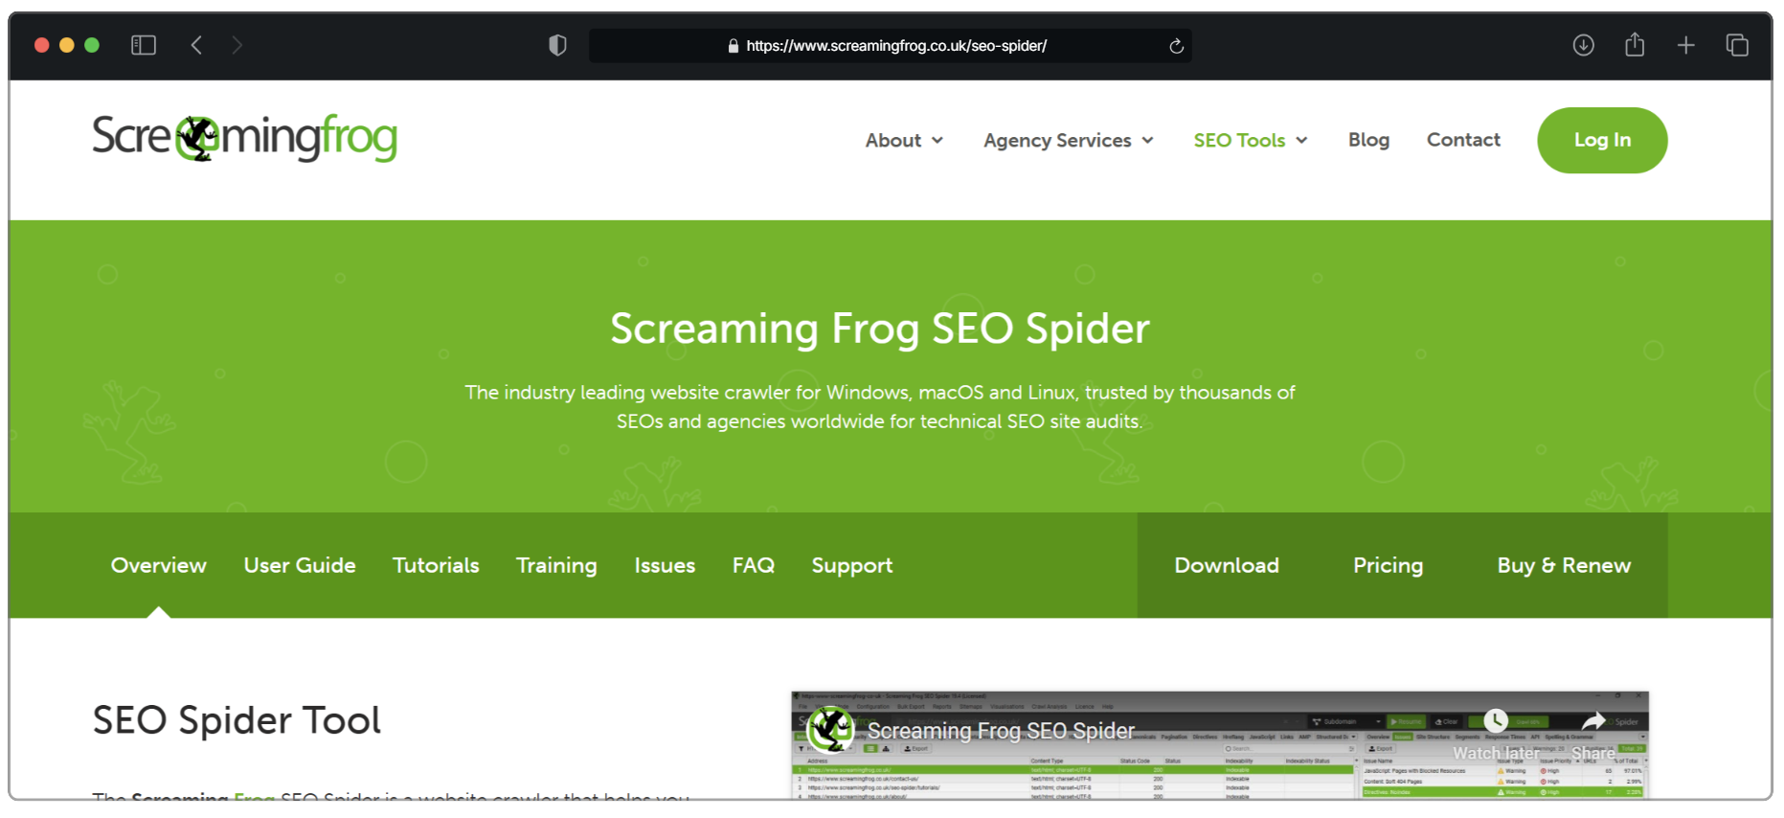
Task: Open the Tutorials tab
Action: tap(436, 565)
